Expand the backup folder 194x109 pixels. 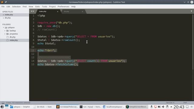pyautogui.click(x=5, y=31)
